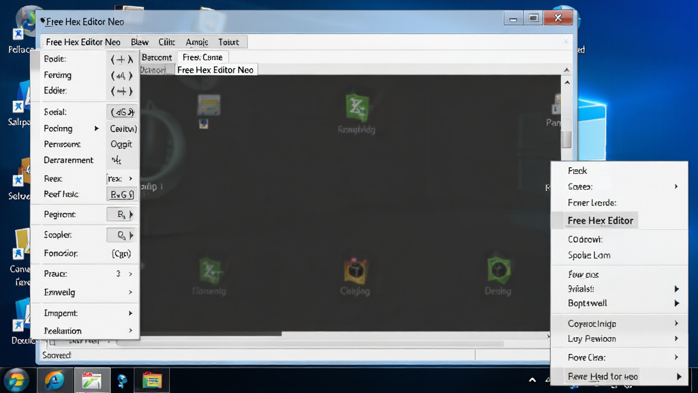Close the inner document panel X
Viewport: 698px width, 393px height.
(x=566, y=42)
